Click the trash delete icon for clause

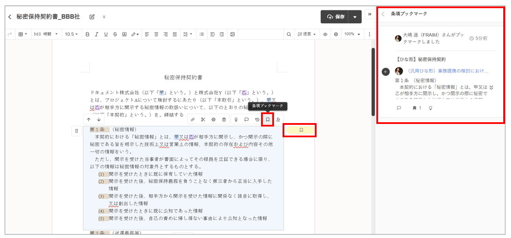pyautogui.click(x=224, y=120)
